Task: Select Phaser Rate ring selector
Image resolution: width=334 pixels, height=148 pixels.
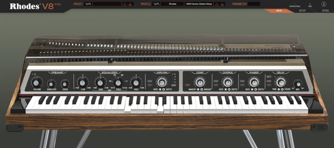Action: (x=252, y=89)
